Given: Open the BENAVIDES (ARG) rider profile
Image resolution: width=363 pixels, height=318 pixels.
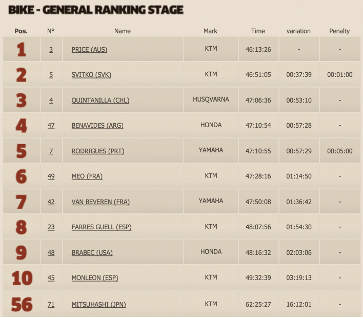Looking at the screenshot, I should pyautogui.click(x=97, y=126).
